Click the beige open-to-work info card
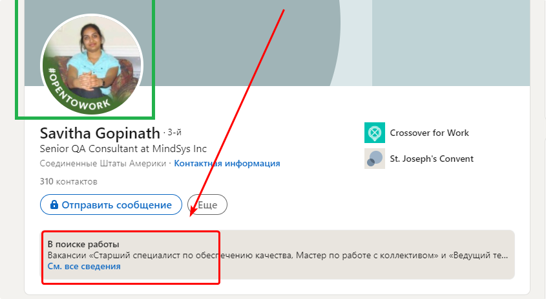The image size is (546, 299). pyautogui.click(x=278, y=255)
